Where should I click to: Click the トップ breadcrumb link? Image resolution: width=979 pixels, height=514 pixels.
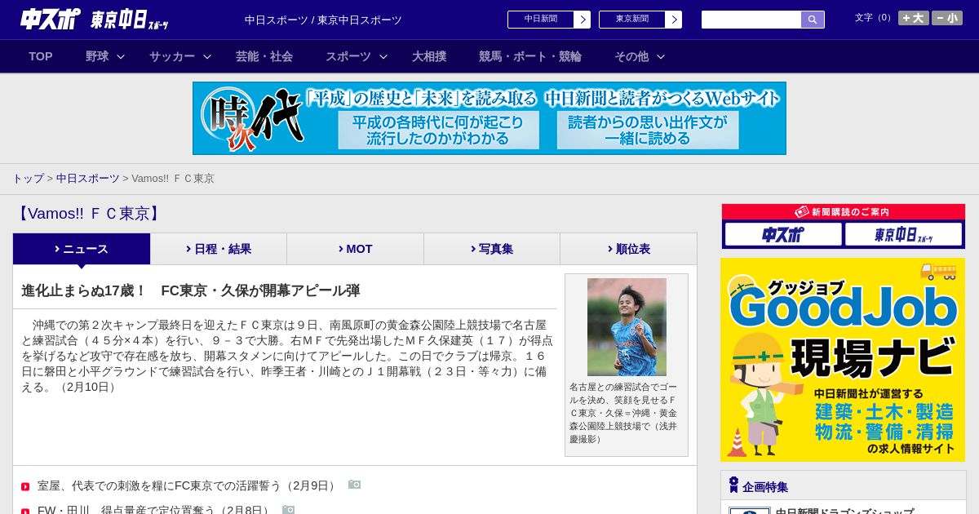(x=28, y=178)
